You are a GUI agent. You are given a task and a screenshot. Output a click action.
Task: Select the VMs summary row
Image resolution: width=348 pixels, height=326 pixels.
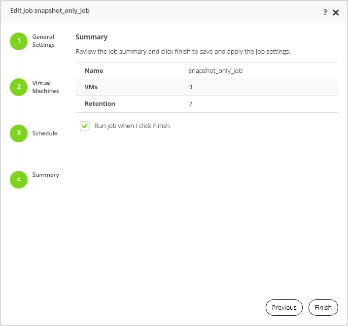(x=206, y=87)
